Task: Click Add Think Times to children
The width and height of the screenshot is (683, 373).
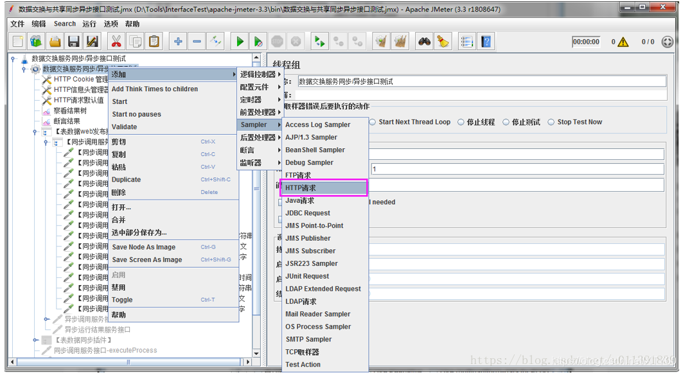Action: pos(173,89)
